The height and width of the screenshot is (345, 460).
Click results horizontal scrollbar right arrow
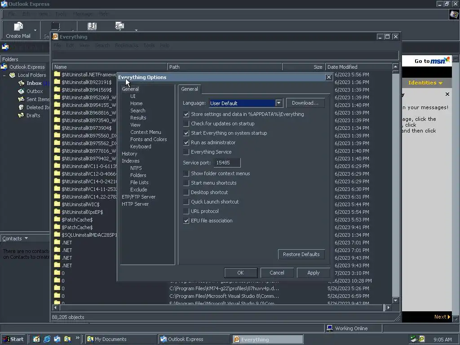tap(389, 307)
